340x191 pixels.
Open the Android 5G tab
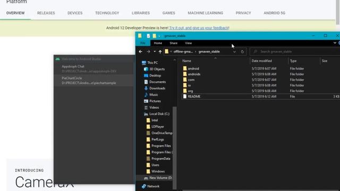274,13
